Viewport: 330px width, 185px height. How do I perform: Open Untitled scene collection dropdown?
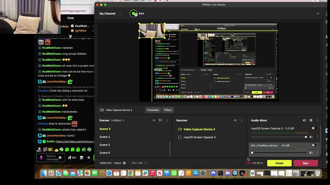click(x=118, y=120)
